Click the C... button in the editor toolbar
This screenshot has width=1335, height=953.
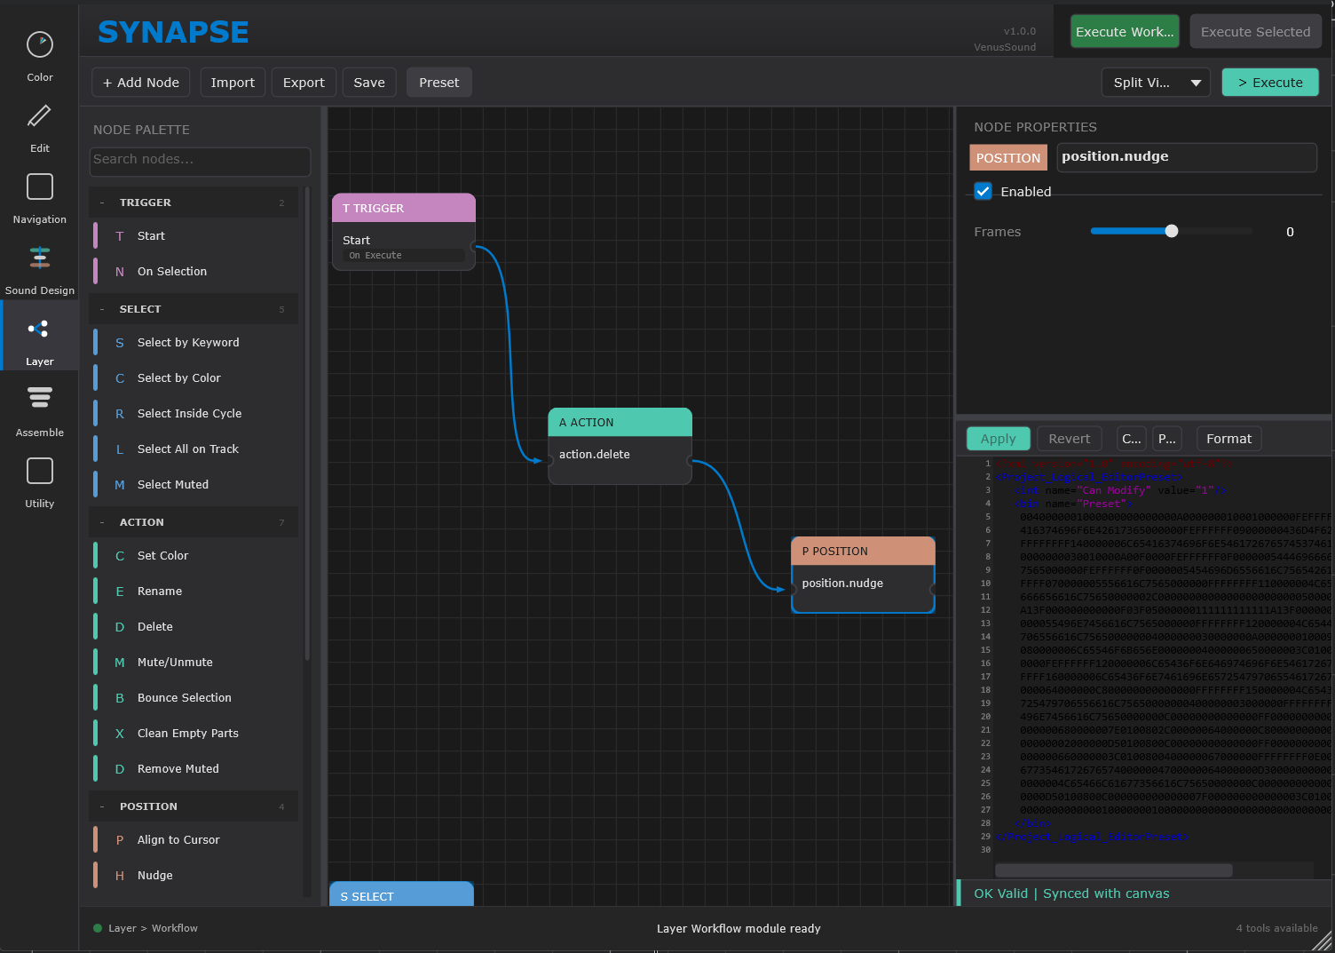pos(1132,439)
